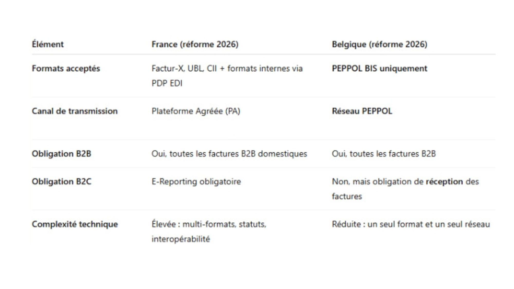
Task: Click the bold word "réception"
Action: point(444,181)
